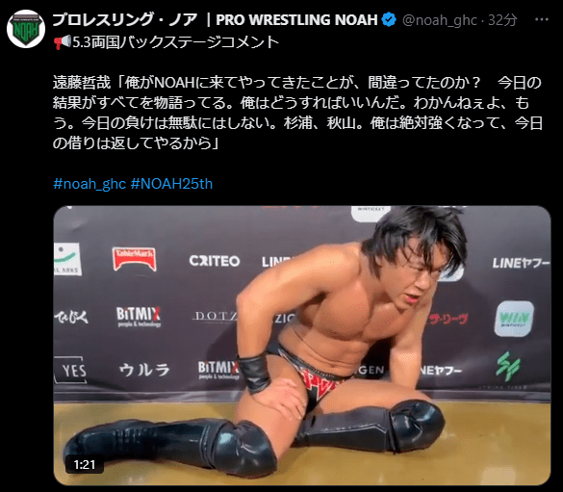Click the megaphone emoji before 5.3両国
Viewport: 563px width, 492px height.
coord(63,42)
